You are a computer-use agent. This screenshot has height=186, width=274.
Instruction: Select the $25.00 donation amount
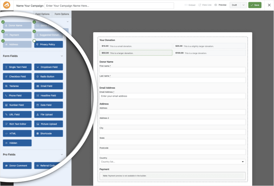[209, 46]
